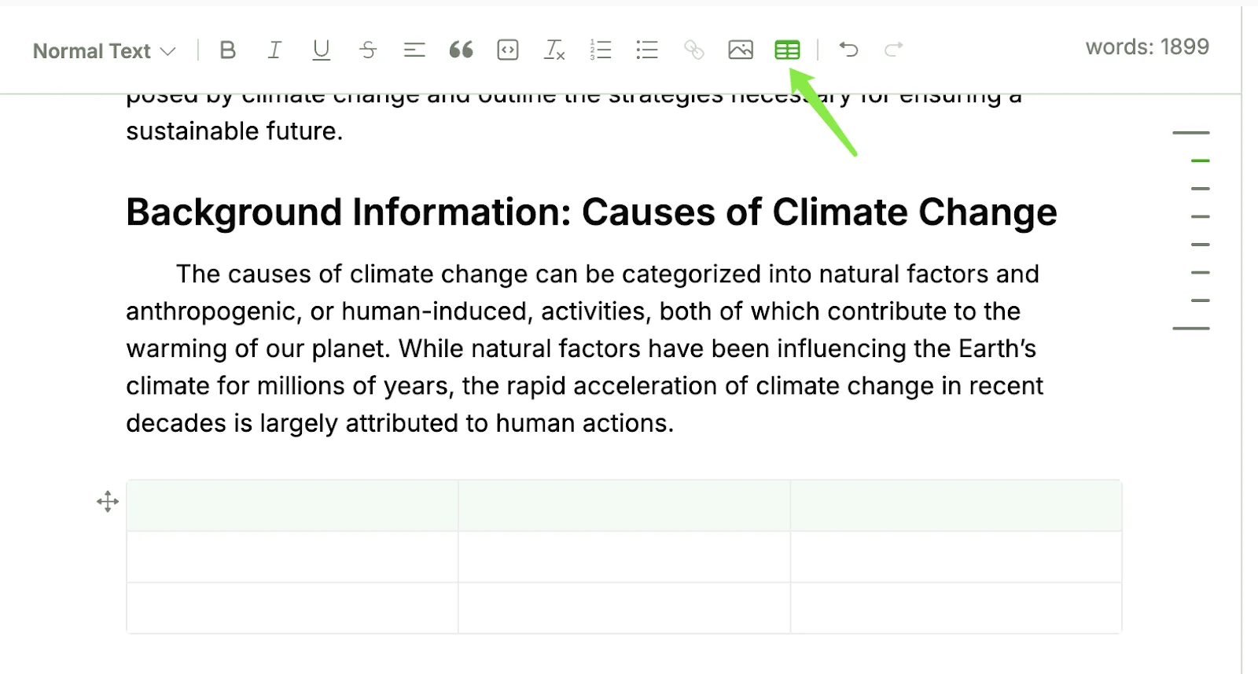
Task: Click the Background Information heading
Action: click(591, 212)
